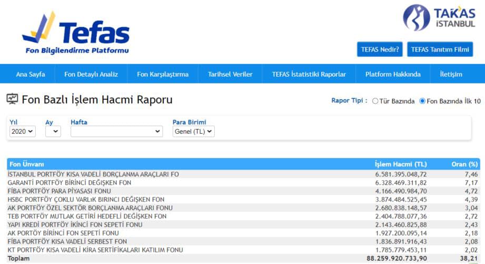Select YAPI KREDİ PORTFÖY İKİNCİ FON SEPETİ

(75, 225)
